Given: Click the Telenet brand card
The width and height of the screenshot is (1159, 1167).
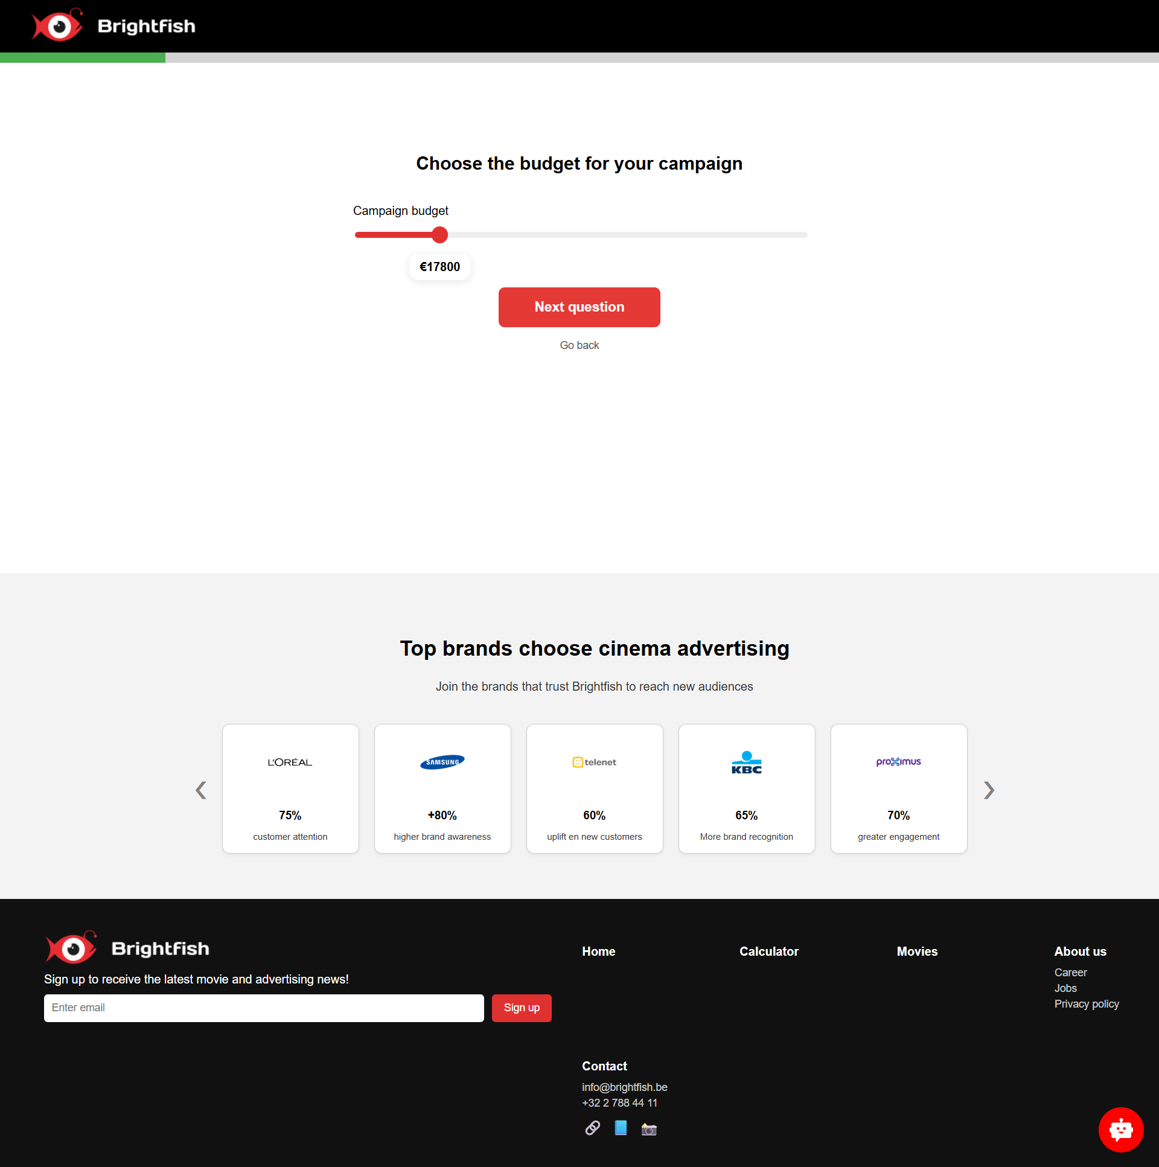Looking at the screenshot, I should coord(595,788).
